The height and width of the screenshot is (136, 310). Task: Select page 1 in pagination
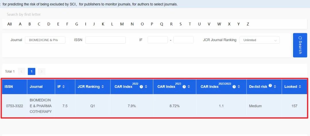(32, 71)
